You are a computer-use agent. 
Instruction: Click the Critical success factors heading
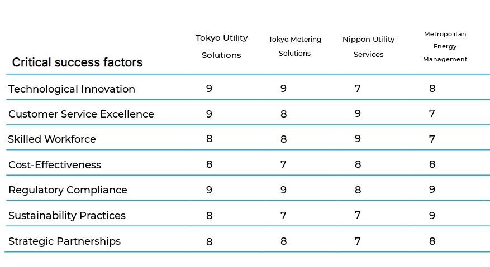tap(77, 62)
